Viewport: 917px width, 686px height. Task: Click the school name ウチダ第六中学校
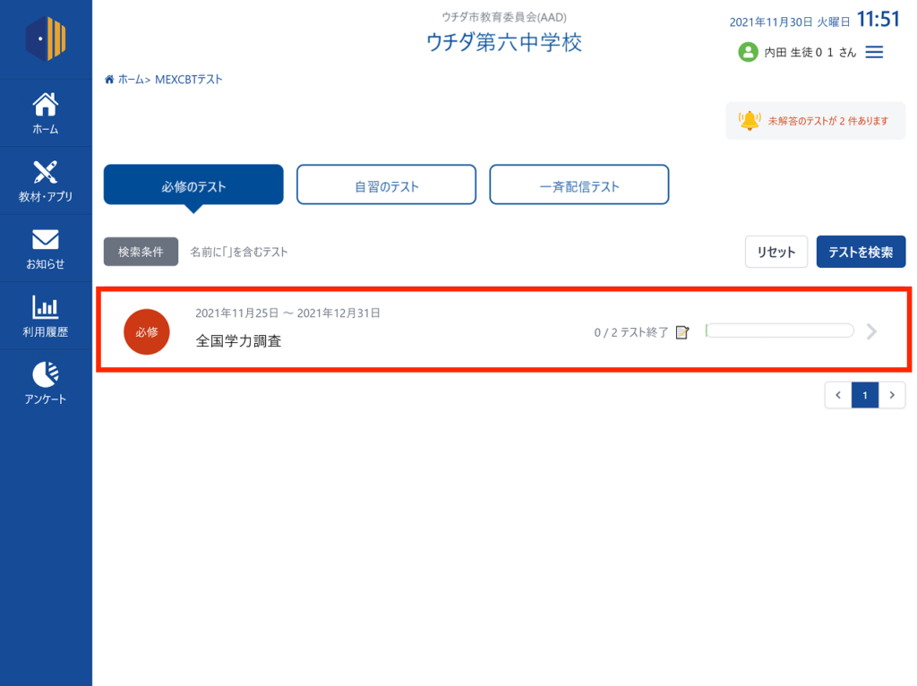point(504,42)
